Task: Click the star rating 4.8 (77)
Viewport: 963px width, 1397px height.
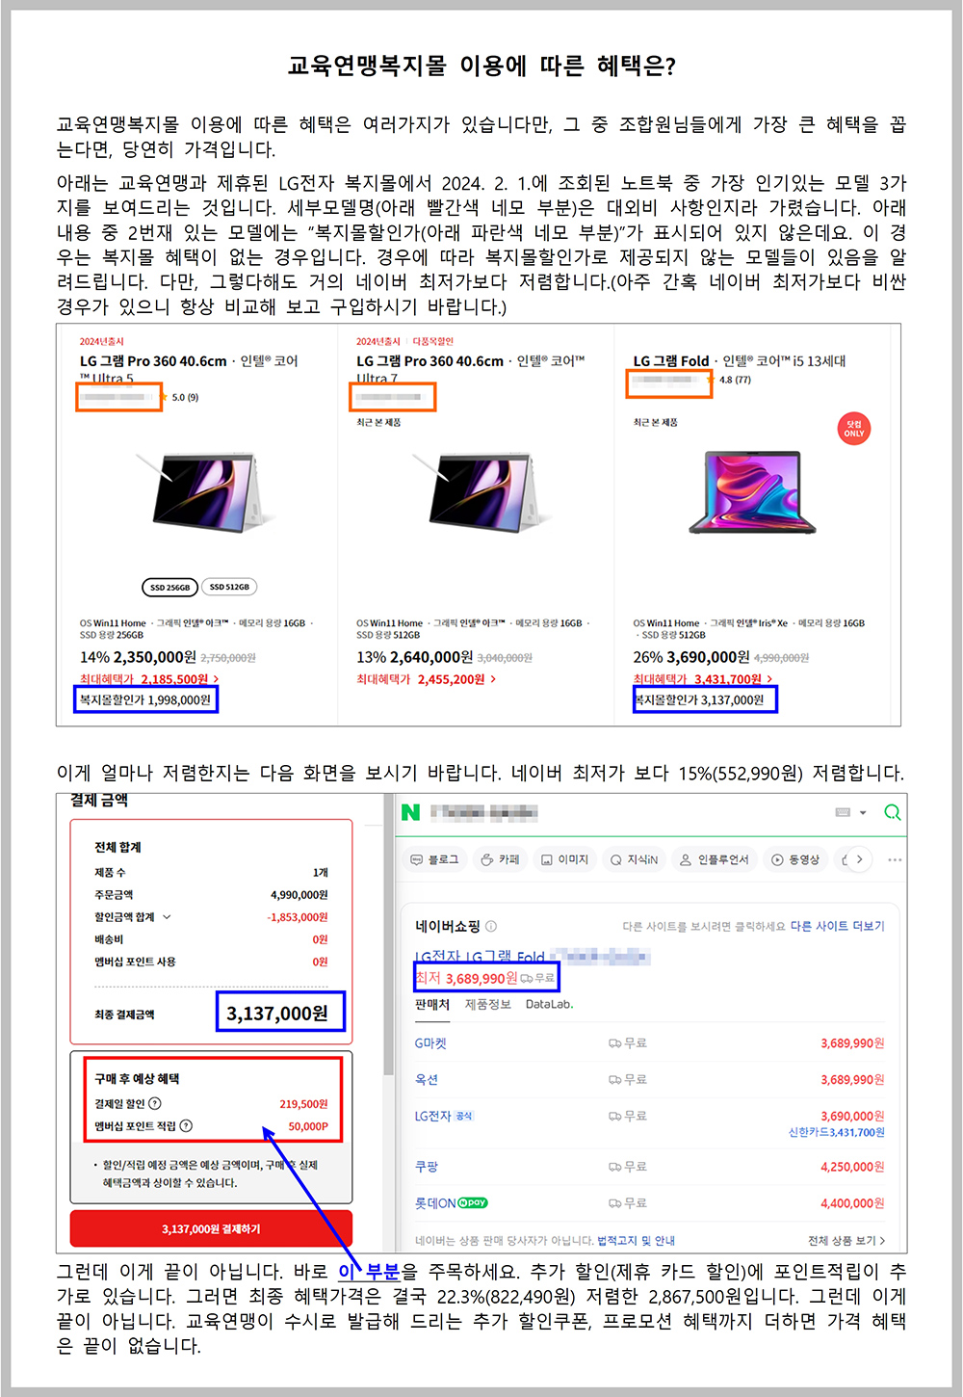Action: (x=729, y=380)
